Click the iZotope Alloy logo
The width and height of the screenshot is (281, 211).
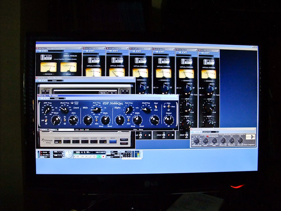click(x=47, y=141)
